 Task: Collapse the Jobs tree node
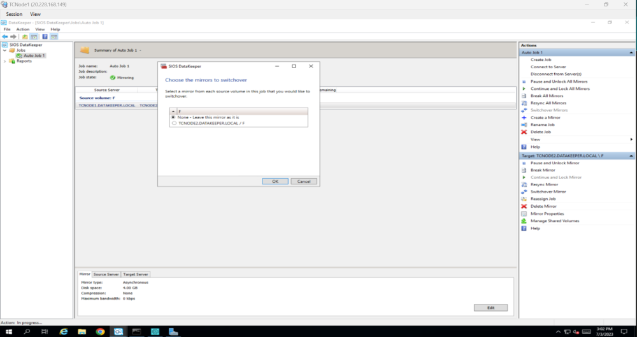click(5, 50)
